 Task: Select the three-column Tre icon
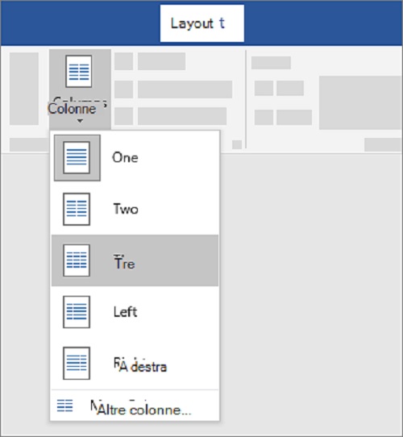click(77, 260)
